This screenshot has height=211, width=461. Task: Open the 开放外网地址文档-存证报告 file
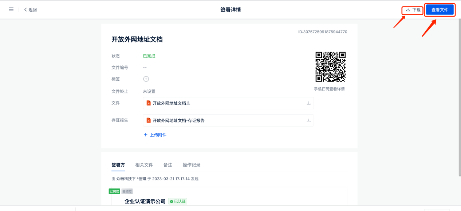coord(178,120)
